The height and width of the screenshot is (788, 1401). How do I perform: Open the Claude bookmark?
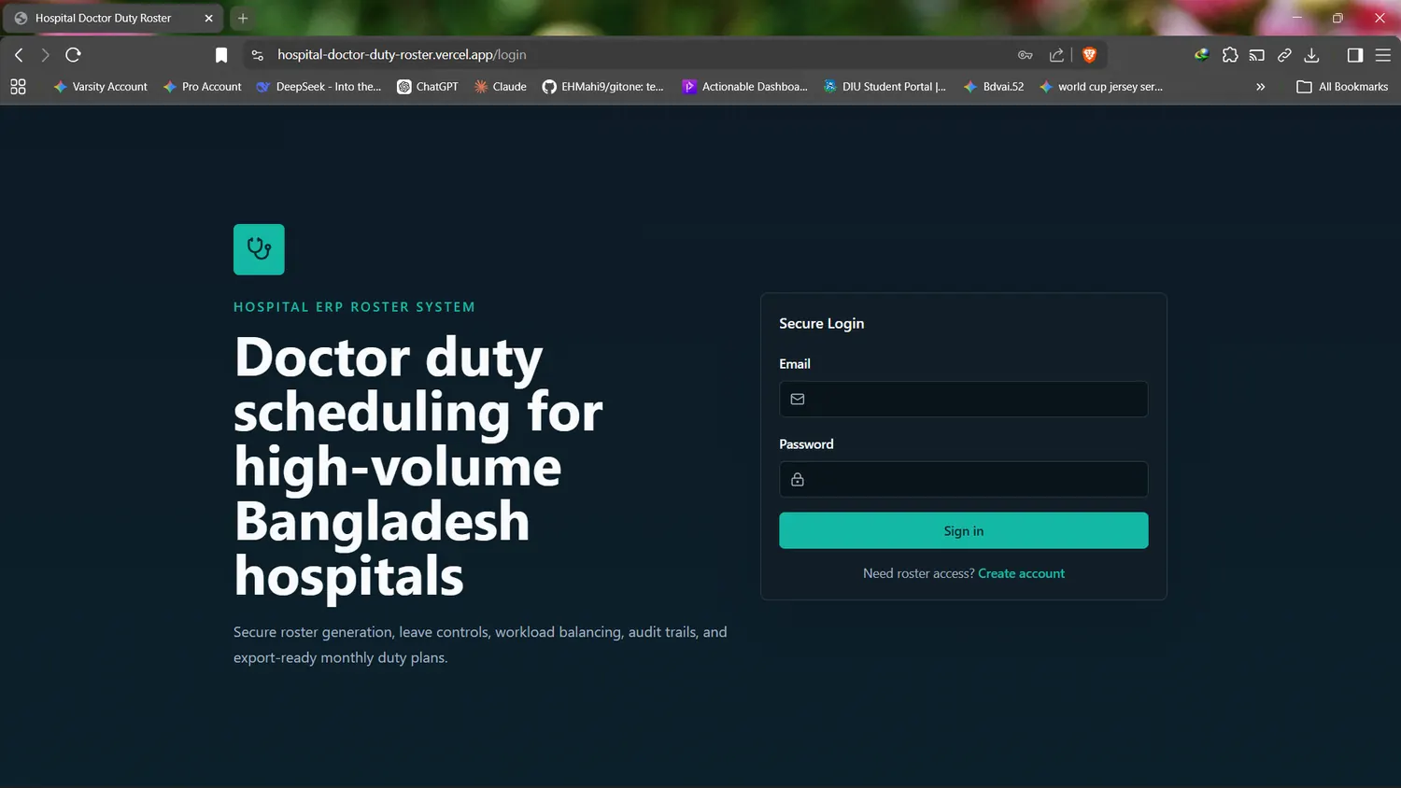(500, 87)
